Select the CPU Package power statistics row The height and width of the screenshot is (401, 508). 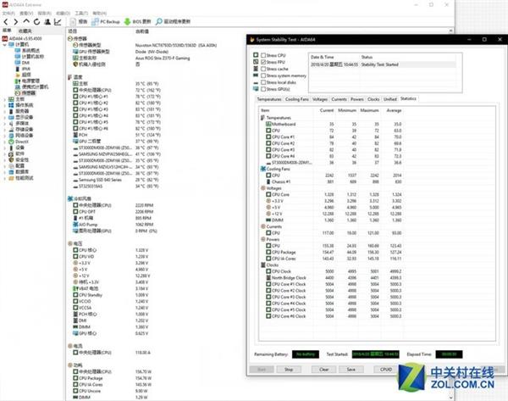click(x=332, y=253)
